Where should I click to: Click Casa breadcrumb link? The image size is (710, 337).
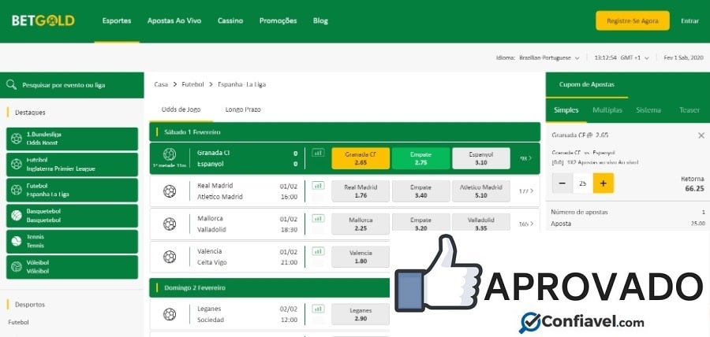coord(161,84)
